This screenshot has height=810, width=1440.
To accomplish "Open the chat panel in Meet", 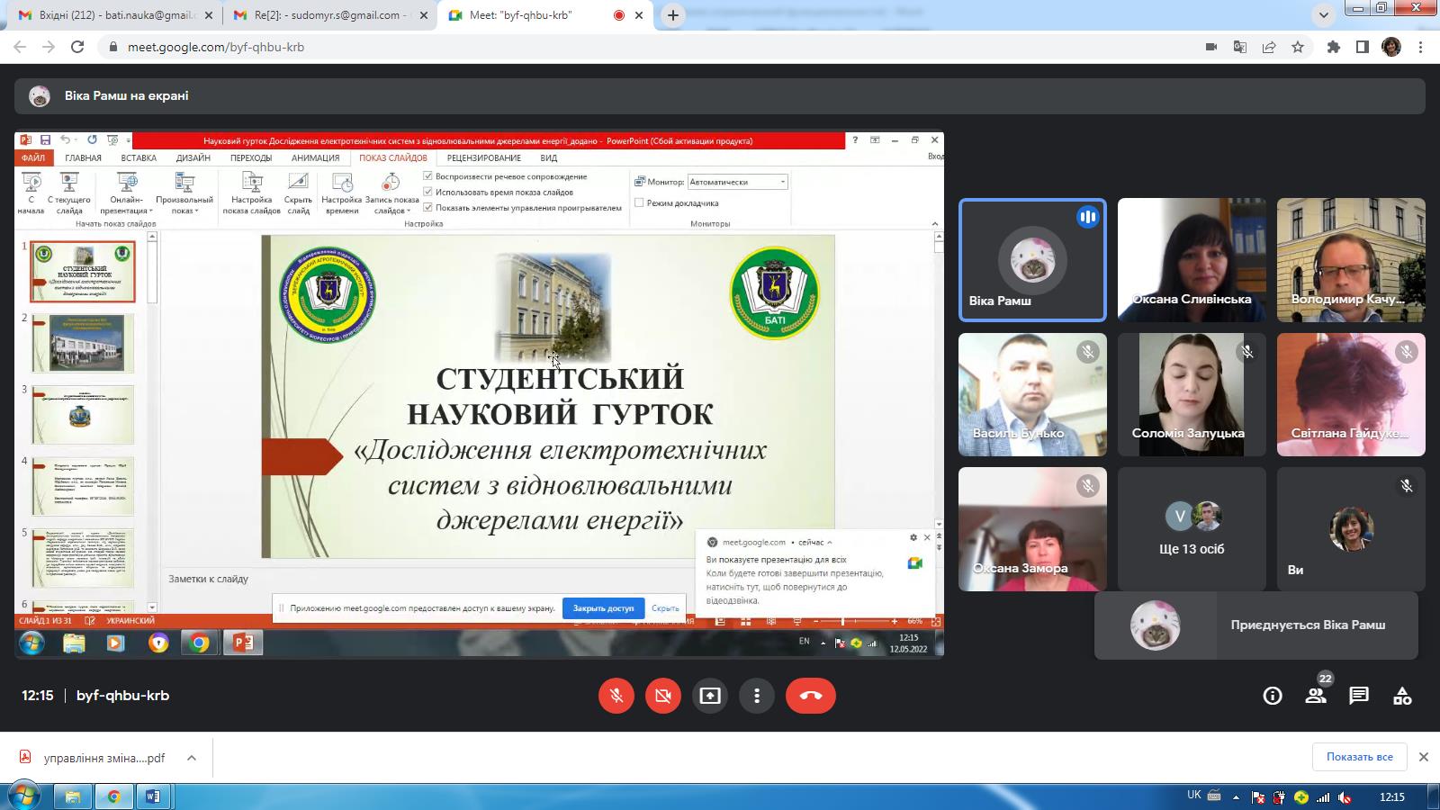I will 1359,696.
